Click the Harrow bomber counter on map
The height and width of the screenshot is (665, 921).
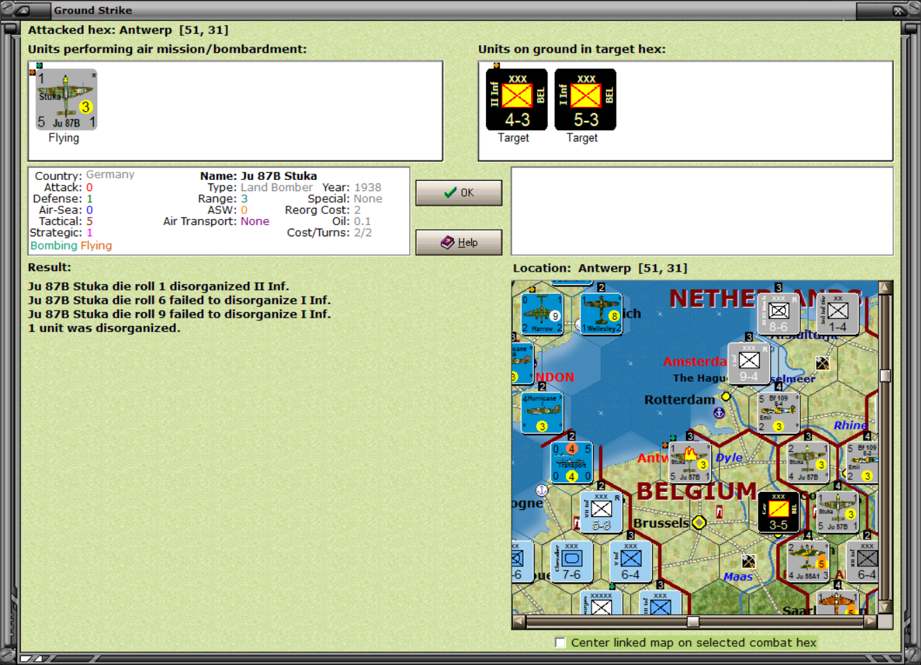541,314
